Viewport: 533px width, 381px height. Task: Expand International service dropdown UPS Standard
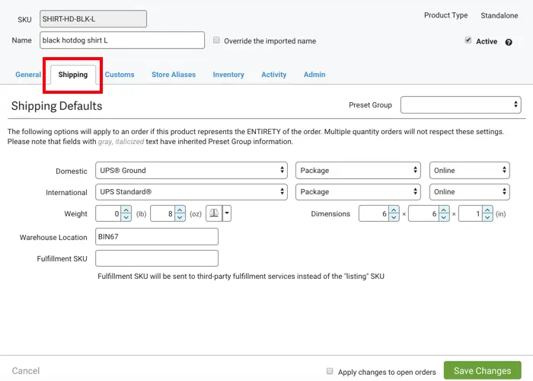(191, 192)
